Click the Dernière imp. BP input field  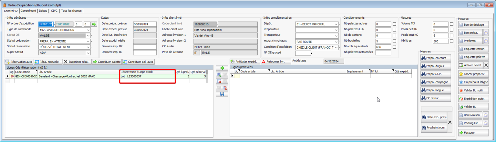point(145,47)
